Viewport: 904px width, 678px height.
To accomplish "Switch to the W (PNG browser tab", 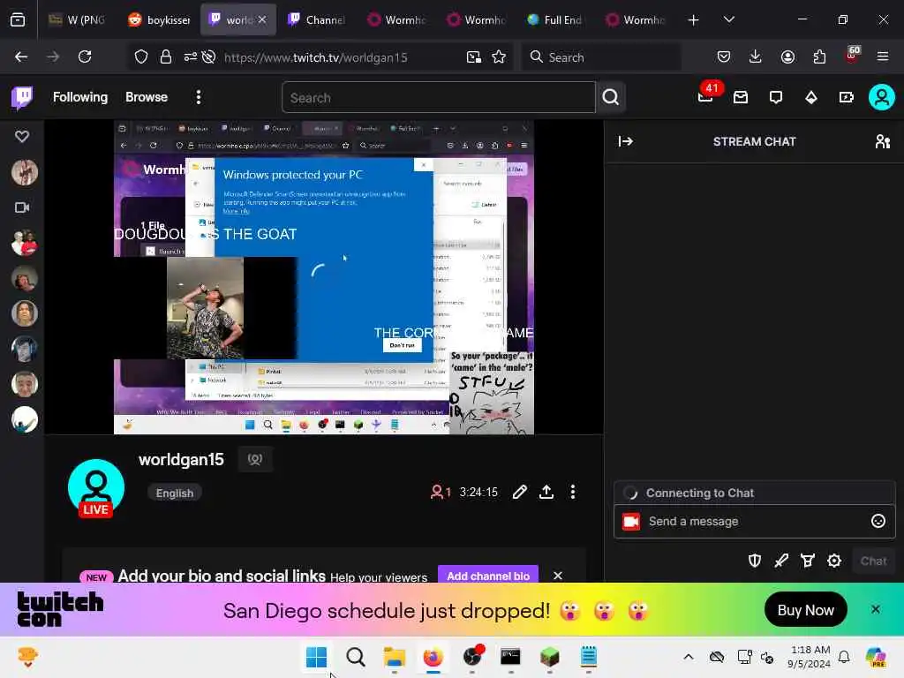I will coord(79,19).
